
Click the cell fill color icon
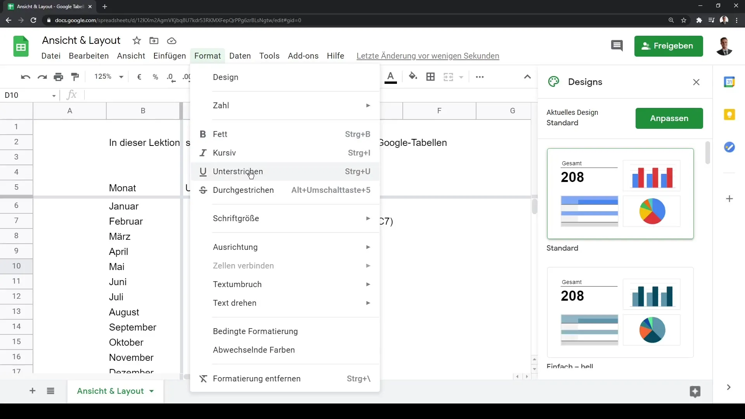(412, 77)
